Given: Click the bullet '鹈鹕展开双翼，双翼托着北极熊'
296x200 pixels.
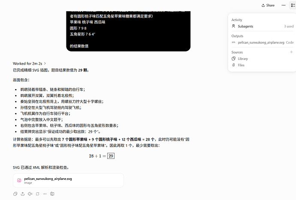Looking at the screenshot, I should 47,96.
